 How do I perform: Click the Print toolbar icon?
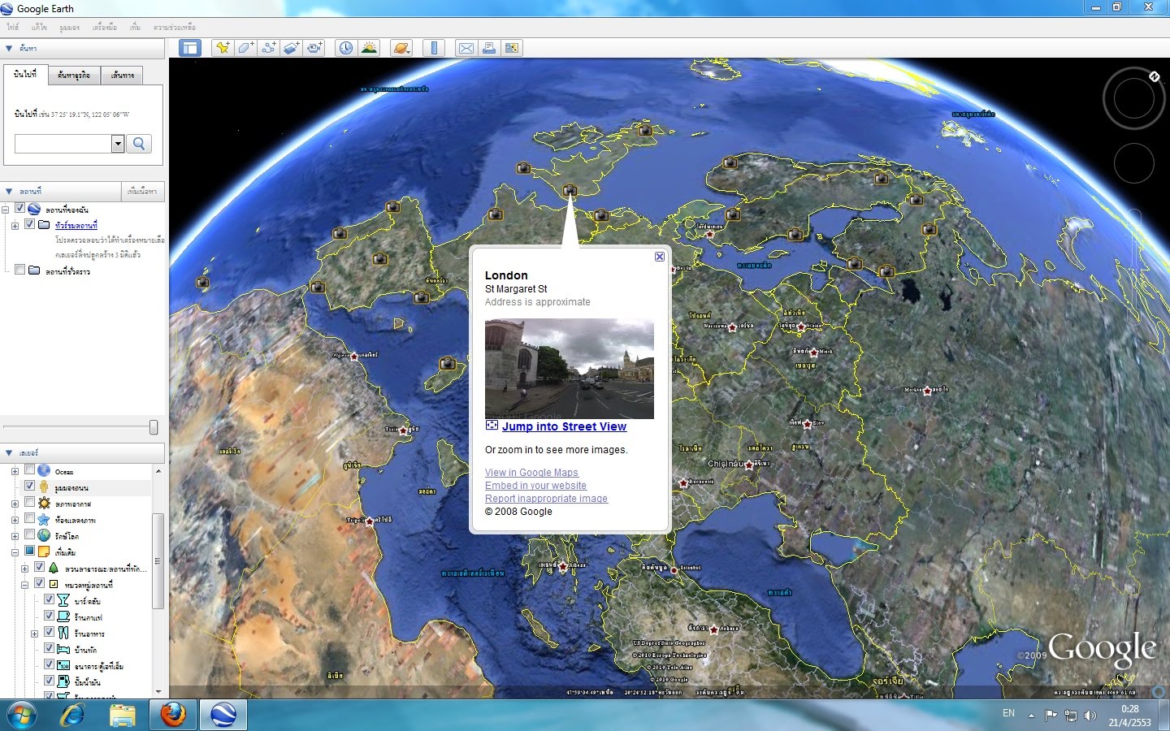click(x=488, y=47)
